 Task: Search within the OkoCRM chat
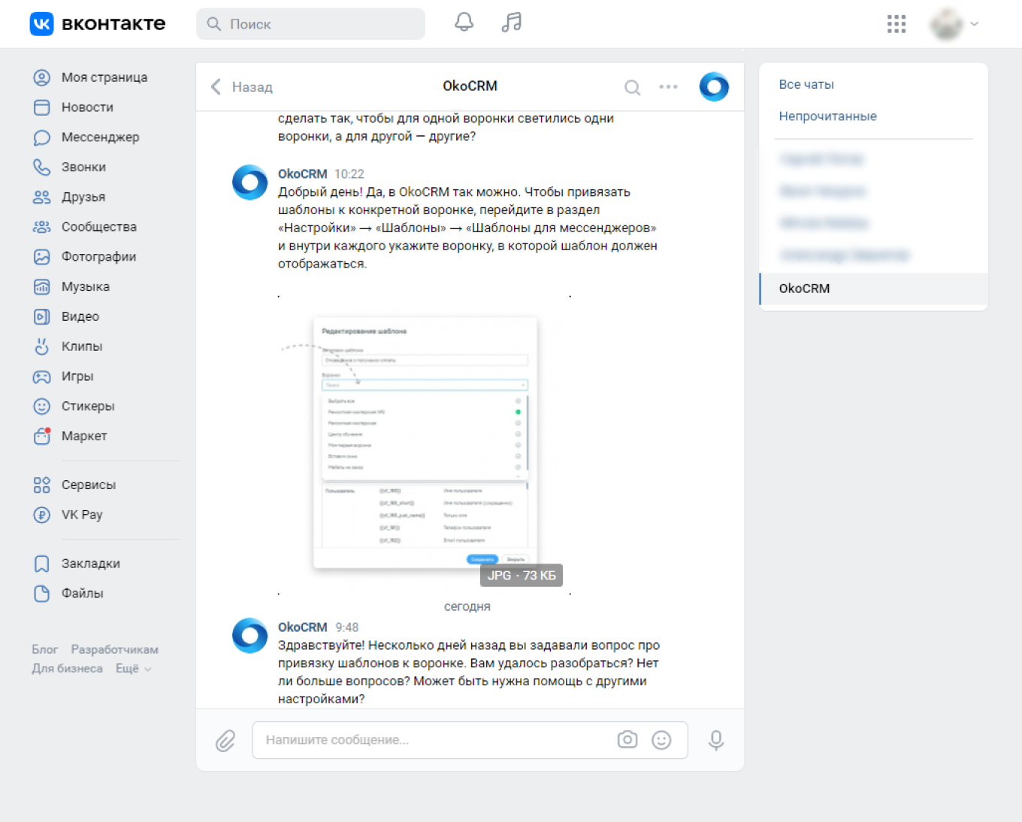[633, 87]
